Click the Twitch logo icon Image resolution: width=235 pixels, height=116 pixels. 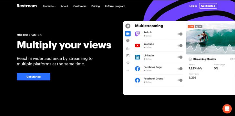(138, 34)
